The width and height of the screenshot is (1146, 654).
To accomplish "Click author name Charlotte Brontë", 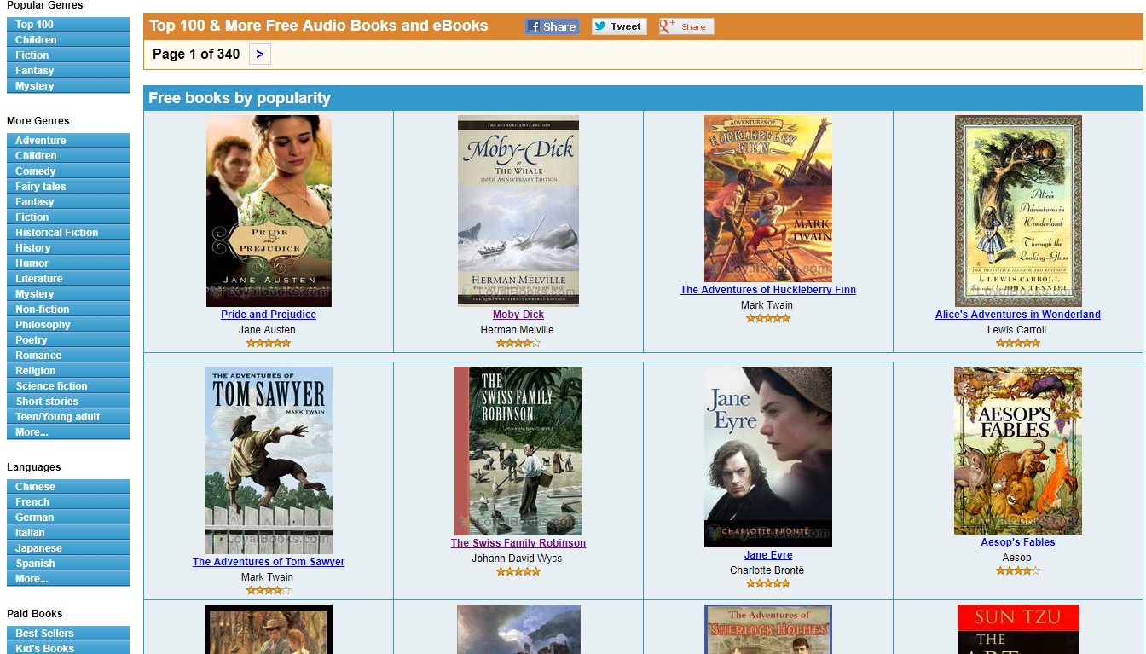I will [767, 570].
